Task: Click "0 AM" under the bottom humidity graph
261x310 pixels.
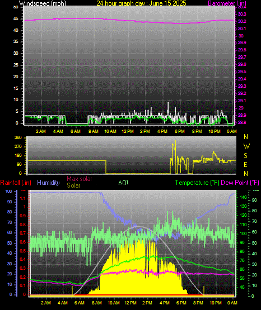Action: 232,303
